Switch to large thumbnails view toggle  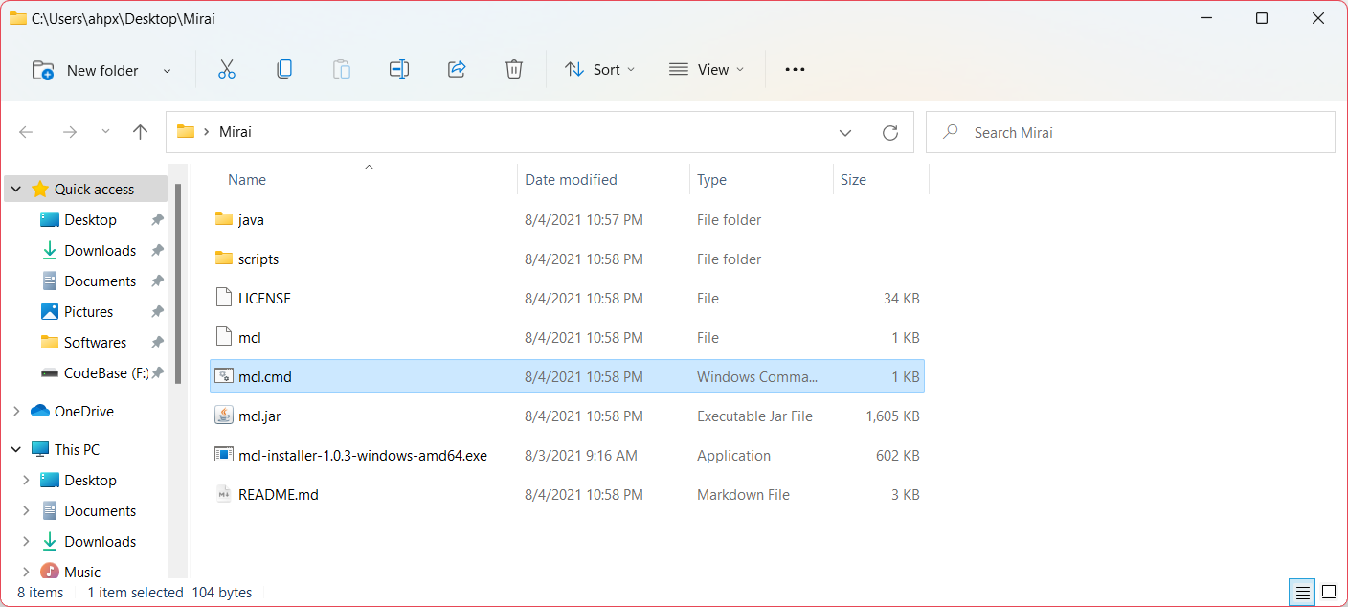tap(1329, 593)
